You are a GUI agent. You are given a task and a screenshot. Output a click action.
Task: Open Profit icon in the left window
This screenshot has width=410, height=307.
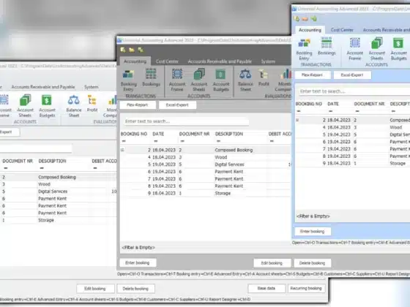tap(92, 104)
